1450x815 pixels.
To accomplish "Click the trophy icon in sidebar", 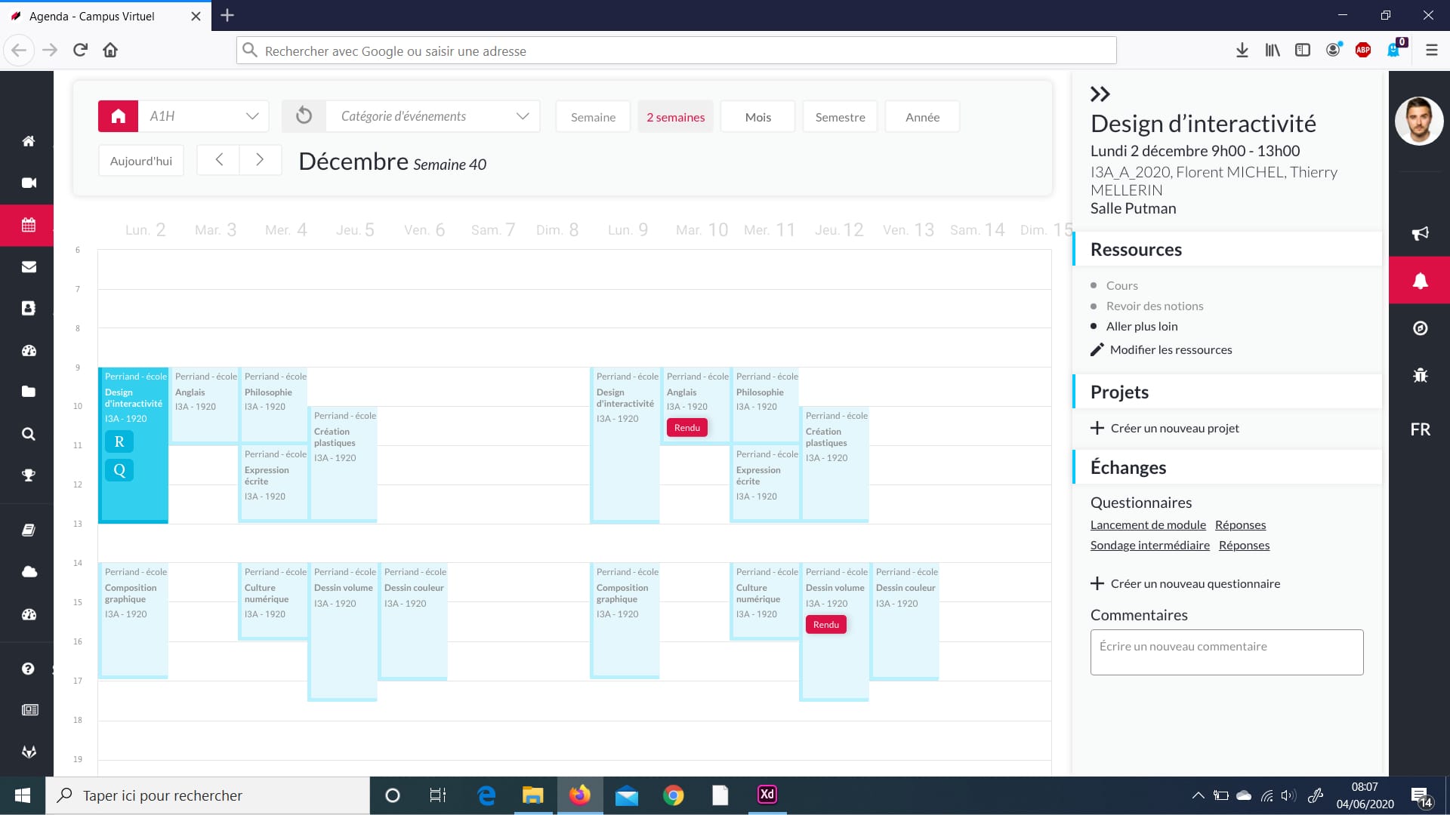I will [28, 475].
